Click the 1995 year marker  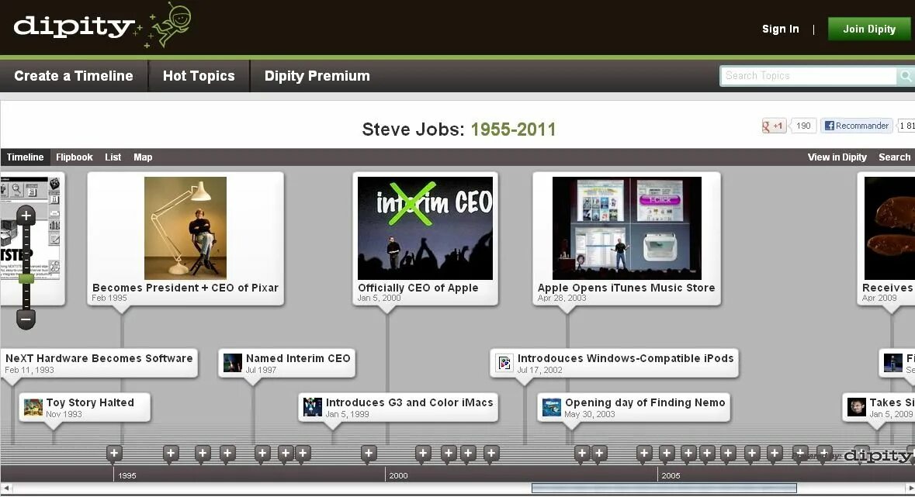pyautogui.click(x=127, y=475)
